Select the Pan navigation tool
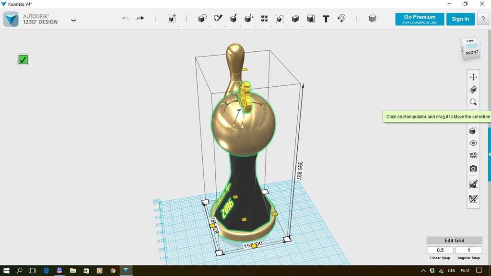The height and width of the screenshot is (276, 491). pyautogui.click(x=473, y=77)
